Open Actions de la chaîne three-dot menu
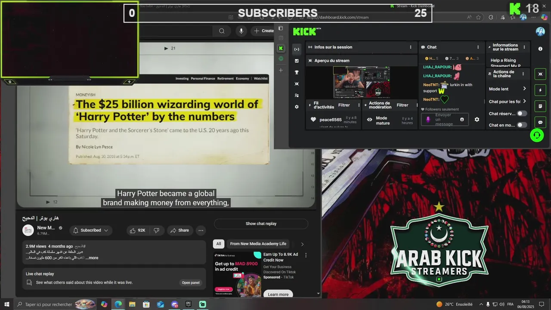This screenshot has height=310, width=551. click(x=523, y=74)
